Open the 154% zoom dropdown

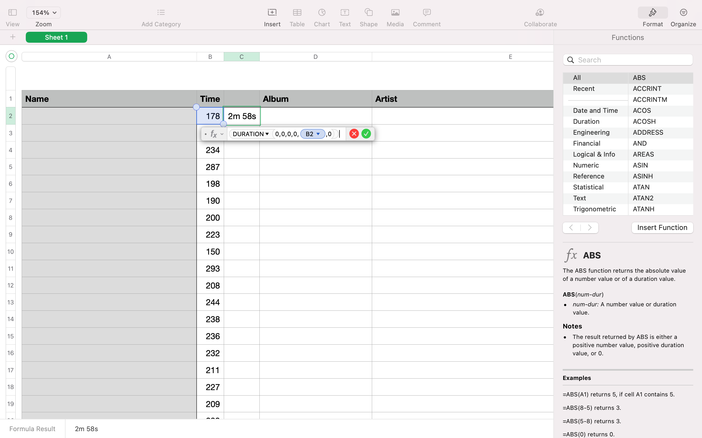pos(44,13)
